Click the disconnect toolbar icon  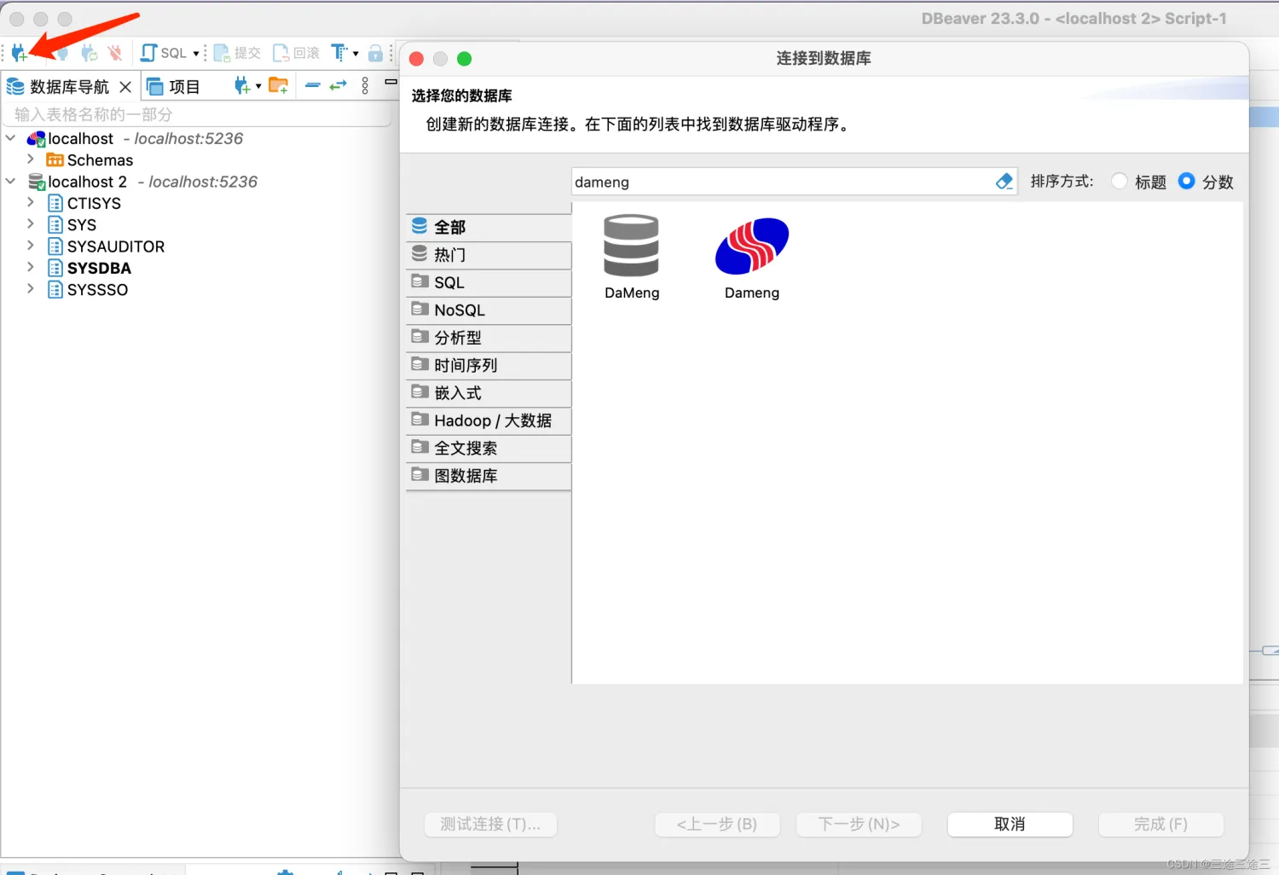[115, 52]
